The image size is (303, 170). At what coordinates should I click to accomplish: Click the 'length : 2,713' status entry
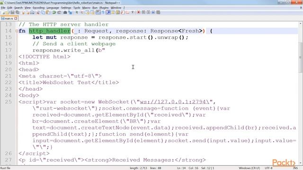click(139, 168)
